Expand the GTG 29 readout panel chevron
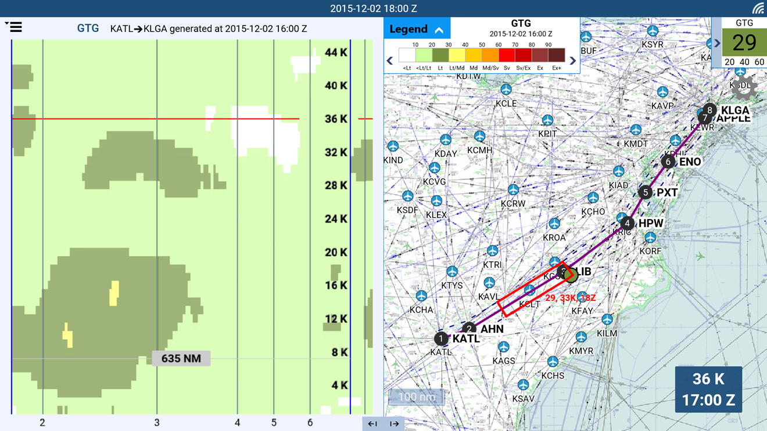Image resolution: width=767 pixels, height=431 pixels. [718, 42]
